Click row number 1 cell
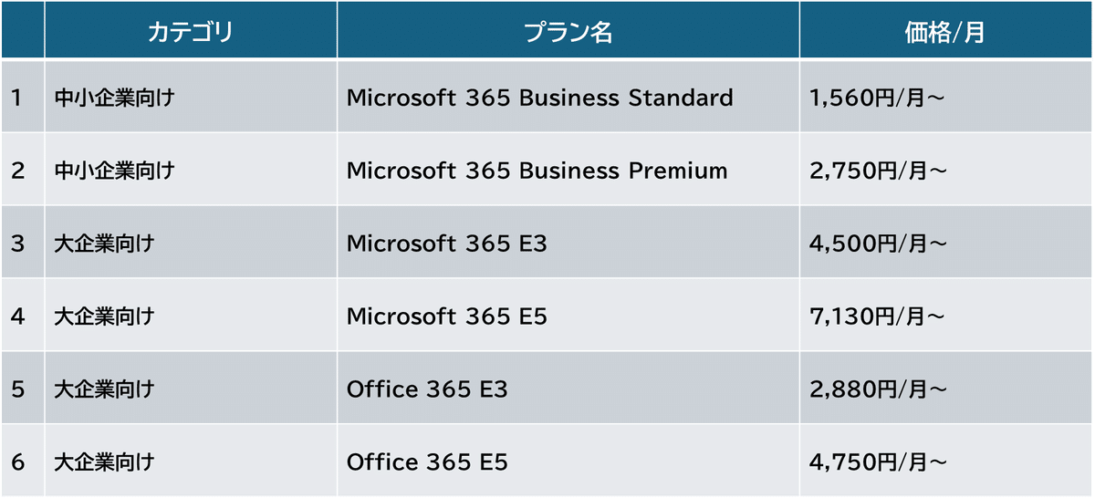Image resolution: width=1095 pixels, height=498 pixels. [23, 97]
